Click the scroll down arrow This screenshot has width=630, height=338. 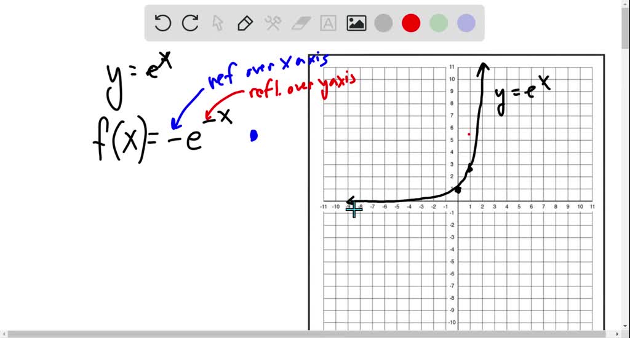(626, 327)
